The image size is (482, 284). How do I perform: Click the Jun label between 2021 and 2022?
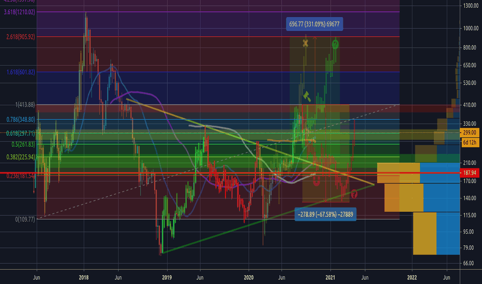(x=365, y=278)
